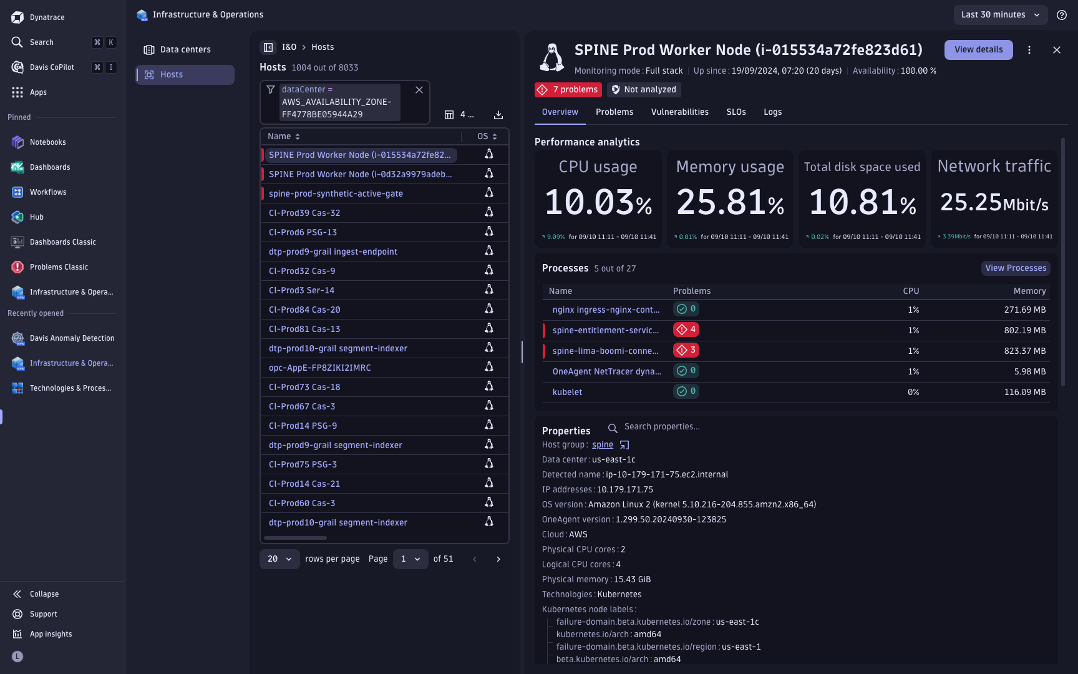Open spine-prod-synthetic-active-gate host
Screen dimensions: 1078x674
(x=336, y=194)
